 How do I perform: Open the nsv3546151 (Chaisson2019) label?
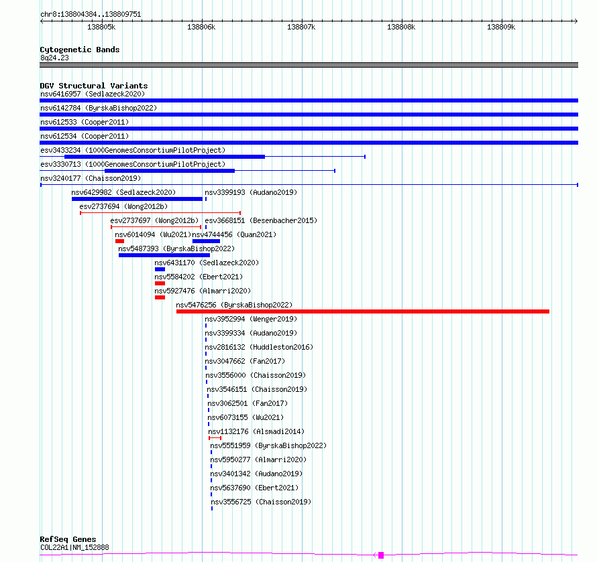(257, 389)
